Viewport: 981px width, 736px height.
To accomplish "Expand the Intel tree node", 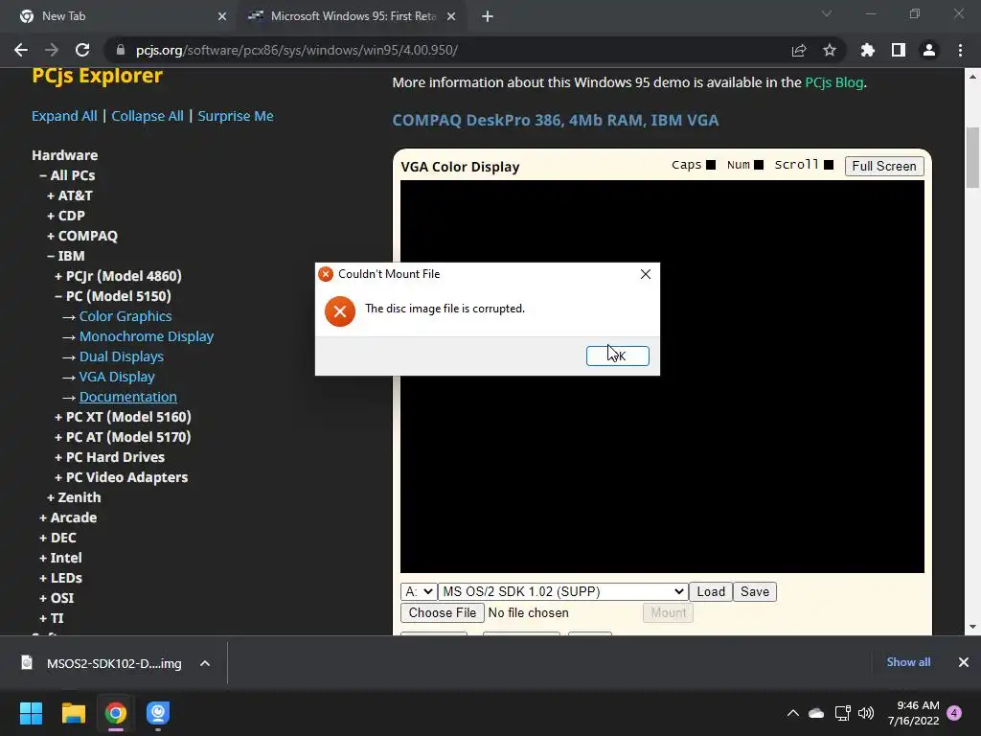I will pos(60,558).
